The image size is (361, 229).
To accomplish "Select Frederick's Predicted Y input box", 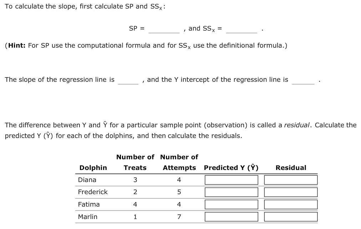I will 231,192.
